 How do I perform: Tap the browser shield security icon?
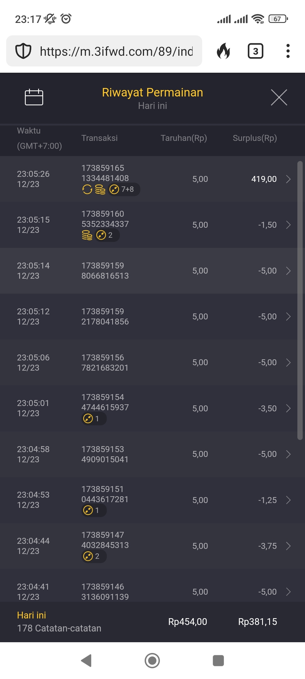[23, 51]
